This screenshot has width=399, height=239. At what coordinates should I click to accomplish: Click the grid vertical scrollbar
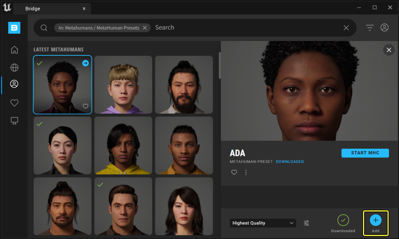pyautogui.click(x=220, y=66)
